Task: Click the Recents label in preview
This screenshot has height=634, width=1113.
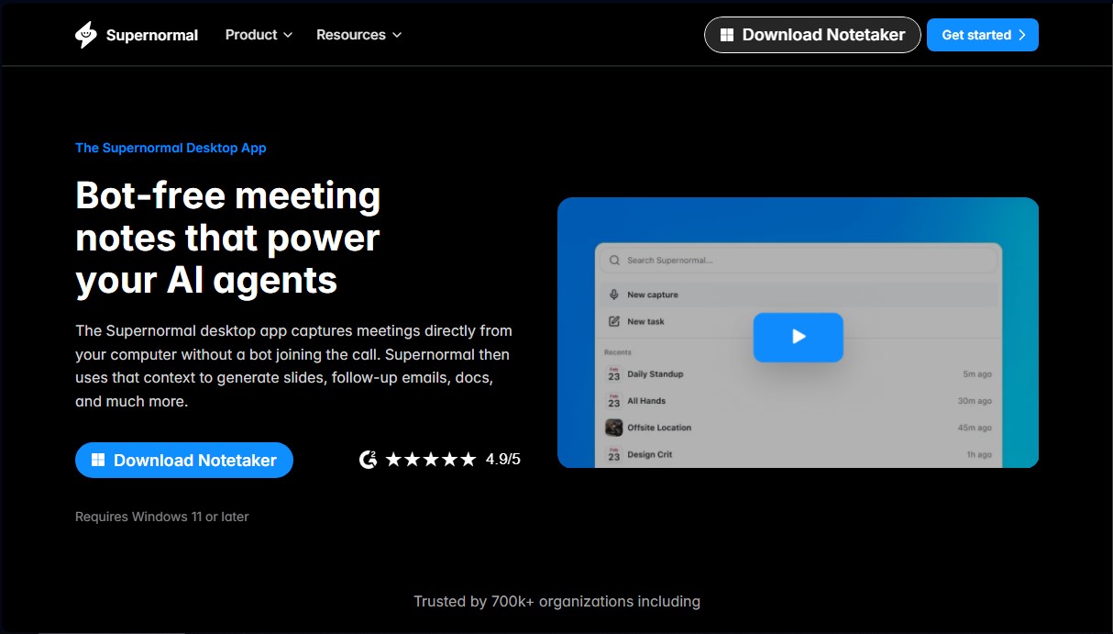Action: tap(617, 352)
